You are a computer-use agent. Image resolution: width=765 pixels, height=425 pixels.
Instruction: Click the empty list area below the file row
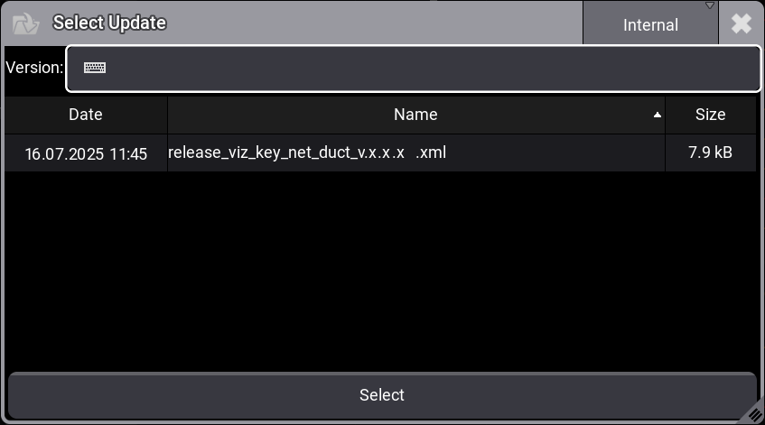[382, 271]
